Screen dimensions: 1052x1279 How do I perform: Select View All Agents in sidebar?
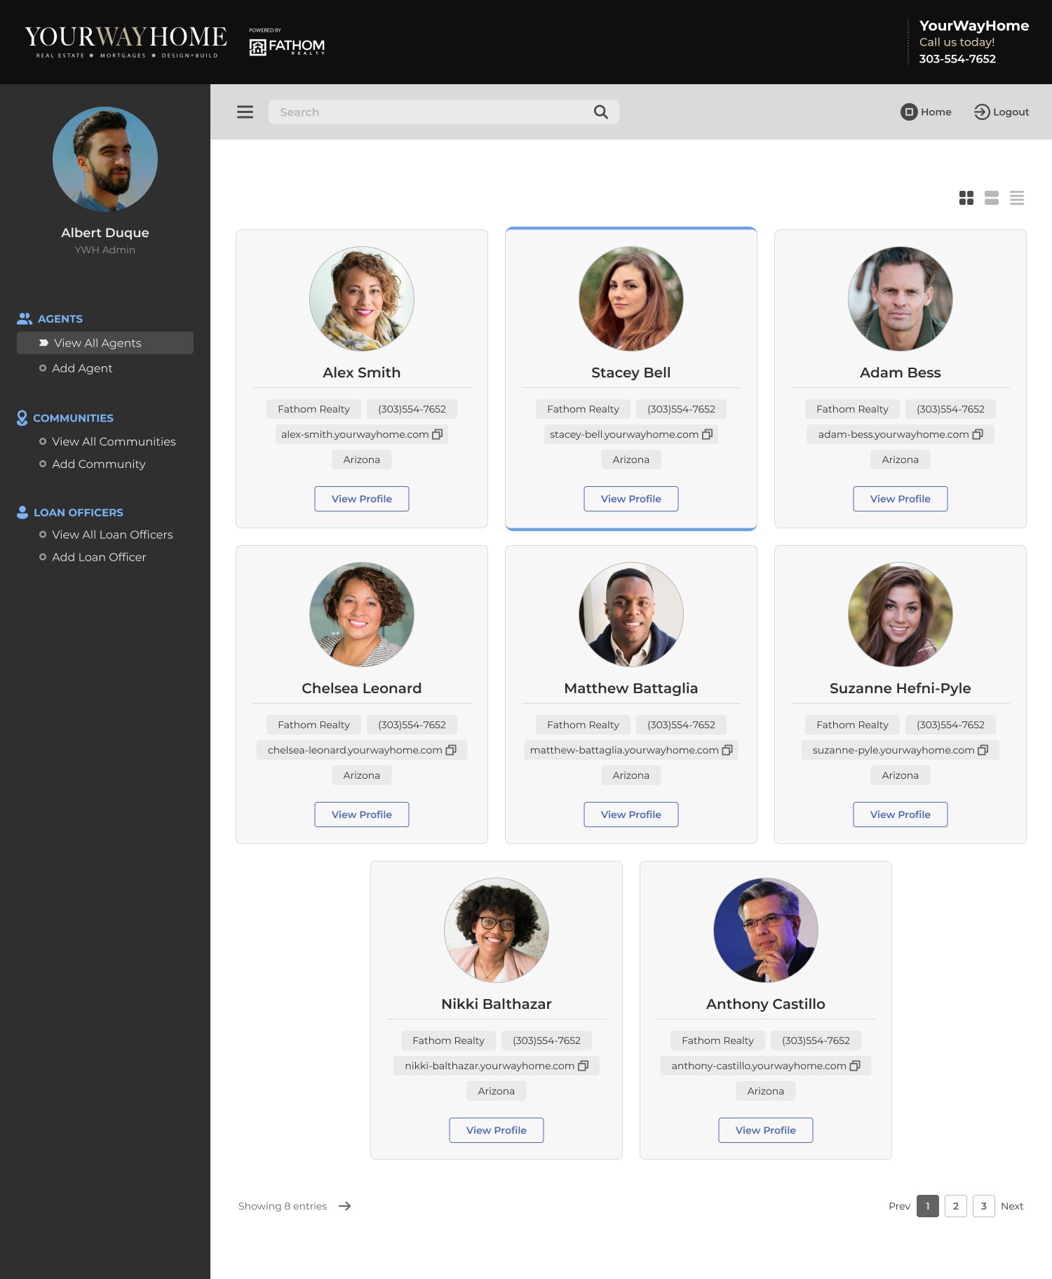pos(105,343)
